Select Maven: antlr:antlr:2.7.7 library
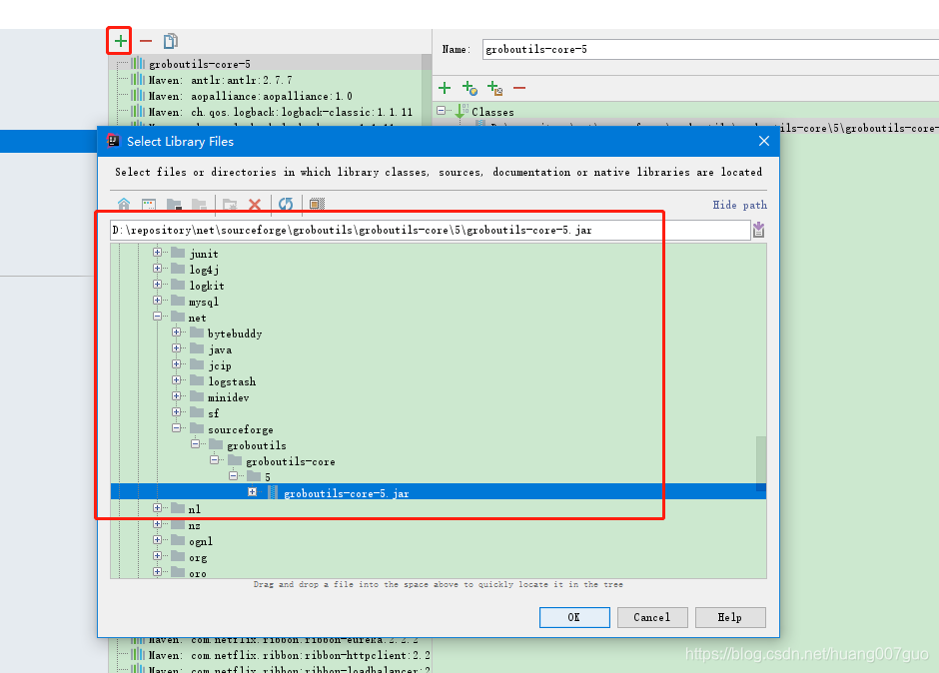Viewport: 939px width, 673px height. [221, 80]
